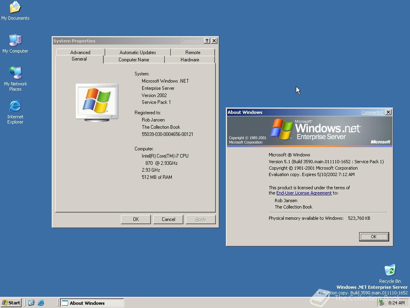Click the Comments? link in System Properties title bar
The width and height of the screenshot is (410, 308).
tap(191, 41)
